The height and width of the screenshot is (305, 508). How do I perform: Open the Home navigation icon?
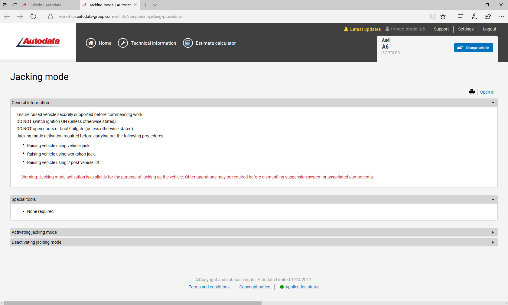91,43
